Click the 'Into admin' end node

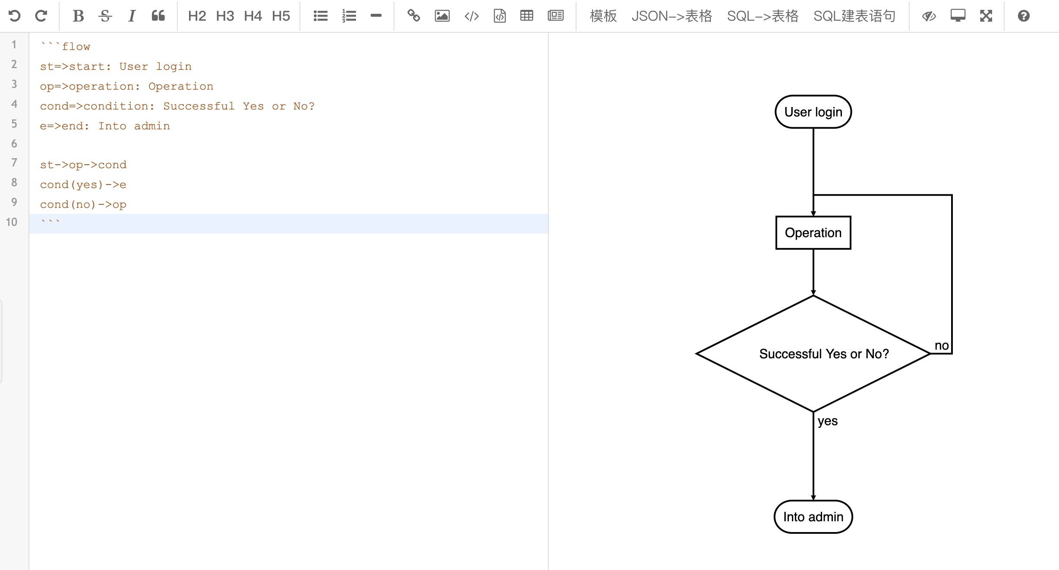tap(813, 517)
